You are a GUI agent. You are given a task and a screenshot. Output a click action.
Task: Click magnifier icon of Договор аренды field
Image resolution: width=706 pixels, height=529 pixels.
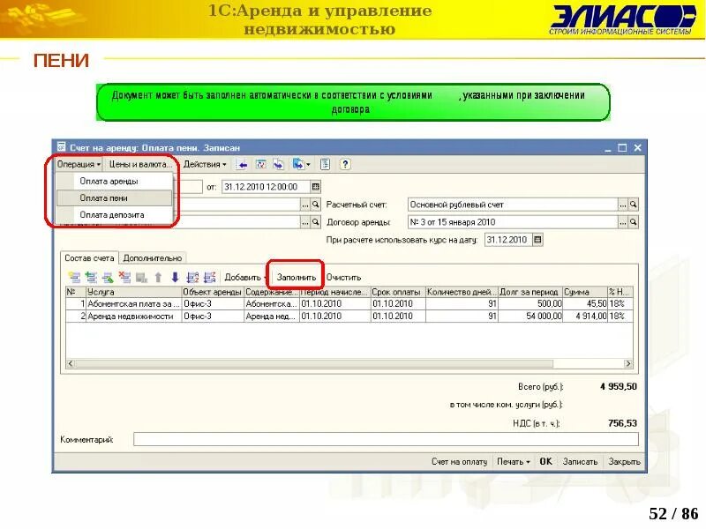633,222
